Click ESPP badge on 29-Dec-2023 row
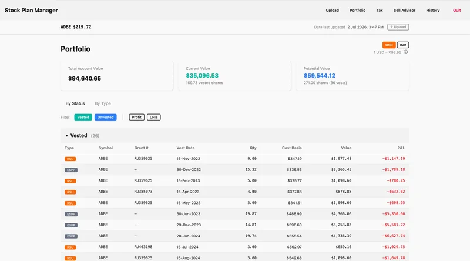The width and height of the screenshot is (470, 261). click(x=71, y=225)
